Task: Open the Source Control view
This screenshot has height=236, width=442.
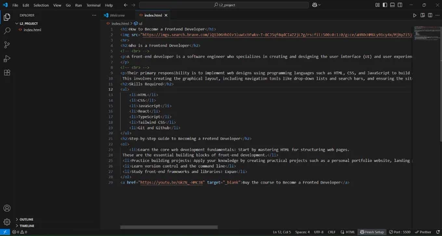Action: tap(6, 45)
